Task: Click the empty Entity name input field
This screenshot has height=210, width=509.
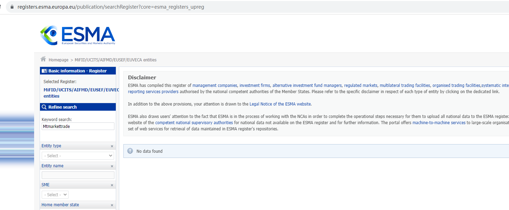Action: (x=78, y=175)
